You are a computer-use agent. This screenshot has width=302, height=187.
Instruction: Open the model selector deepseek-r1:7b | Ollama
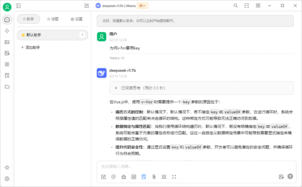(x=119, y=6)
